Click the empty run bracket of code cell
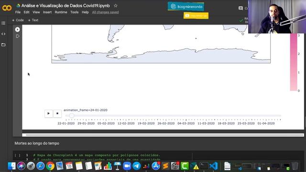Screen dimensions: 306x172 18,155
